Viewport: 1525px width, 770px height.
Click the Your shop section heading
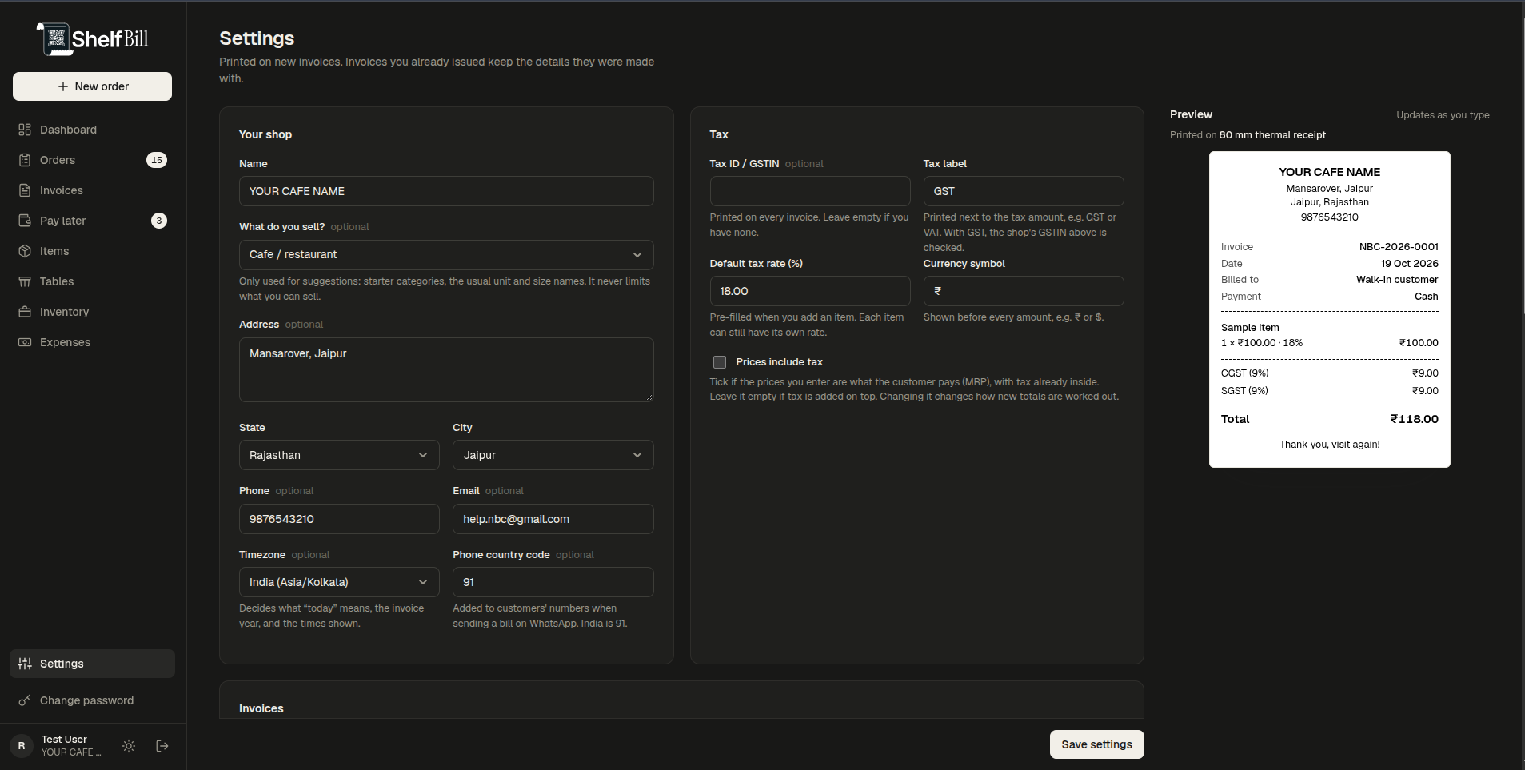265,134
